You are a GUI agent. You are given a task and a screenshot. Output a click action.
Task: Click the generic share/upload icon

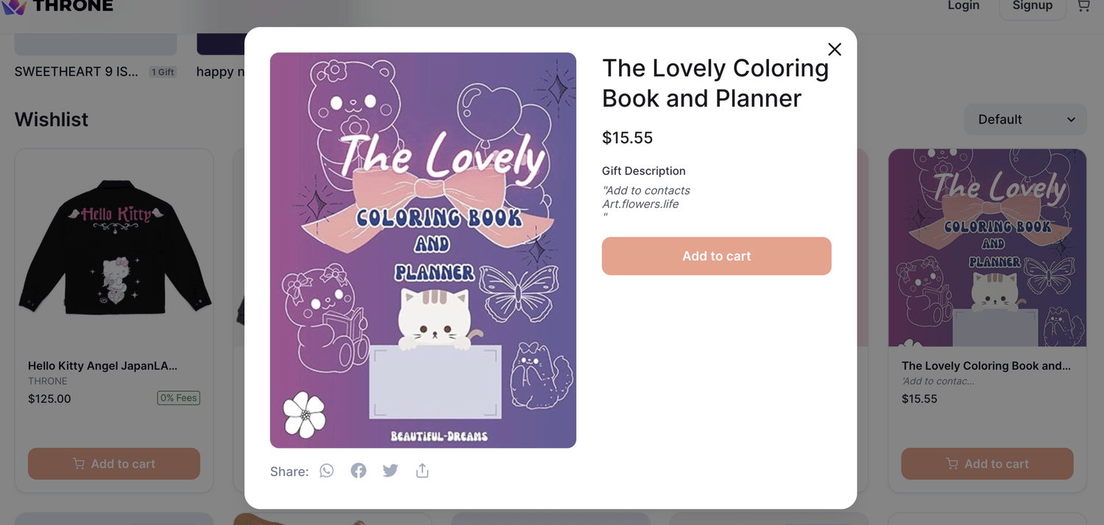[x=422, y=471]
